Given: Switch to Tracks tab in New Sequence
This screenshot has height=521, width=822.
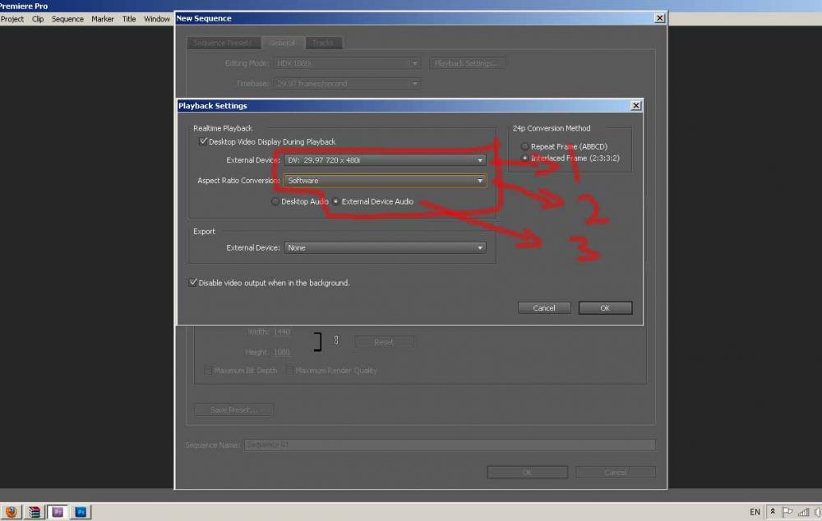Looking at the screenshot, I should 323,43.
